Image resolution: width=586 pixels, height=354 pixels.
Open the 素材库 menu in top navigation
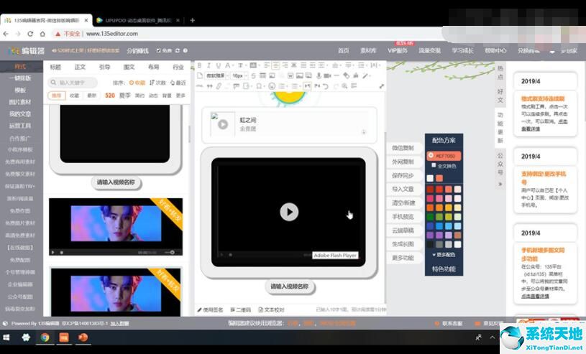[x=368, y=50]
